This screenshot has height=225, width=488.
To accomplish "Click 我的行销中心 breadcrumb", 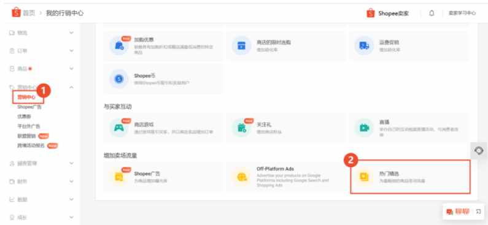I will click(64, 13).
